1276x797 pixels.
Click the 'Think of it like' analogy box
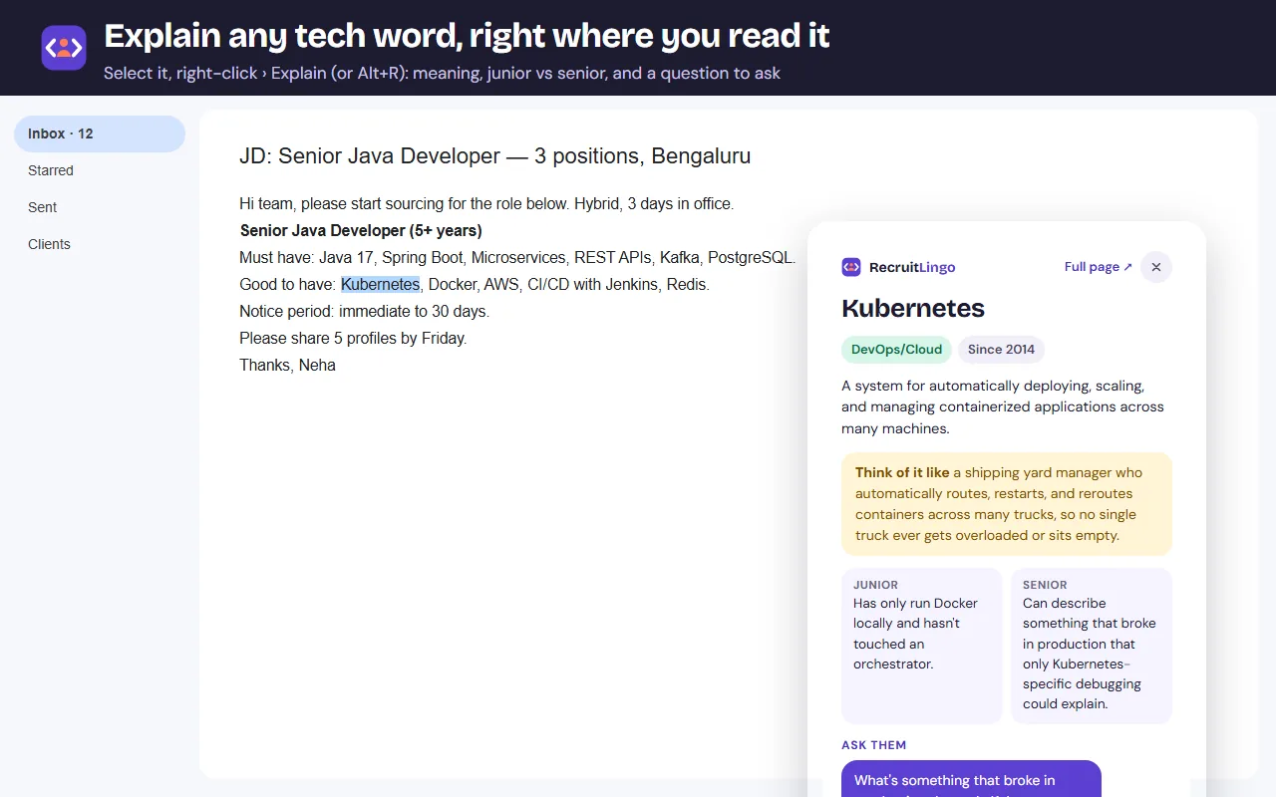[x=1007, y=504]
